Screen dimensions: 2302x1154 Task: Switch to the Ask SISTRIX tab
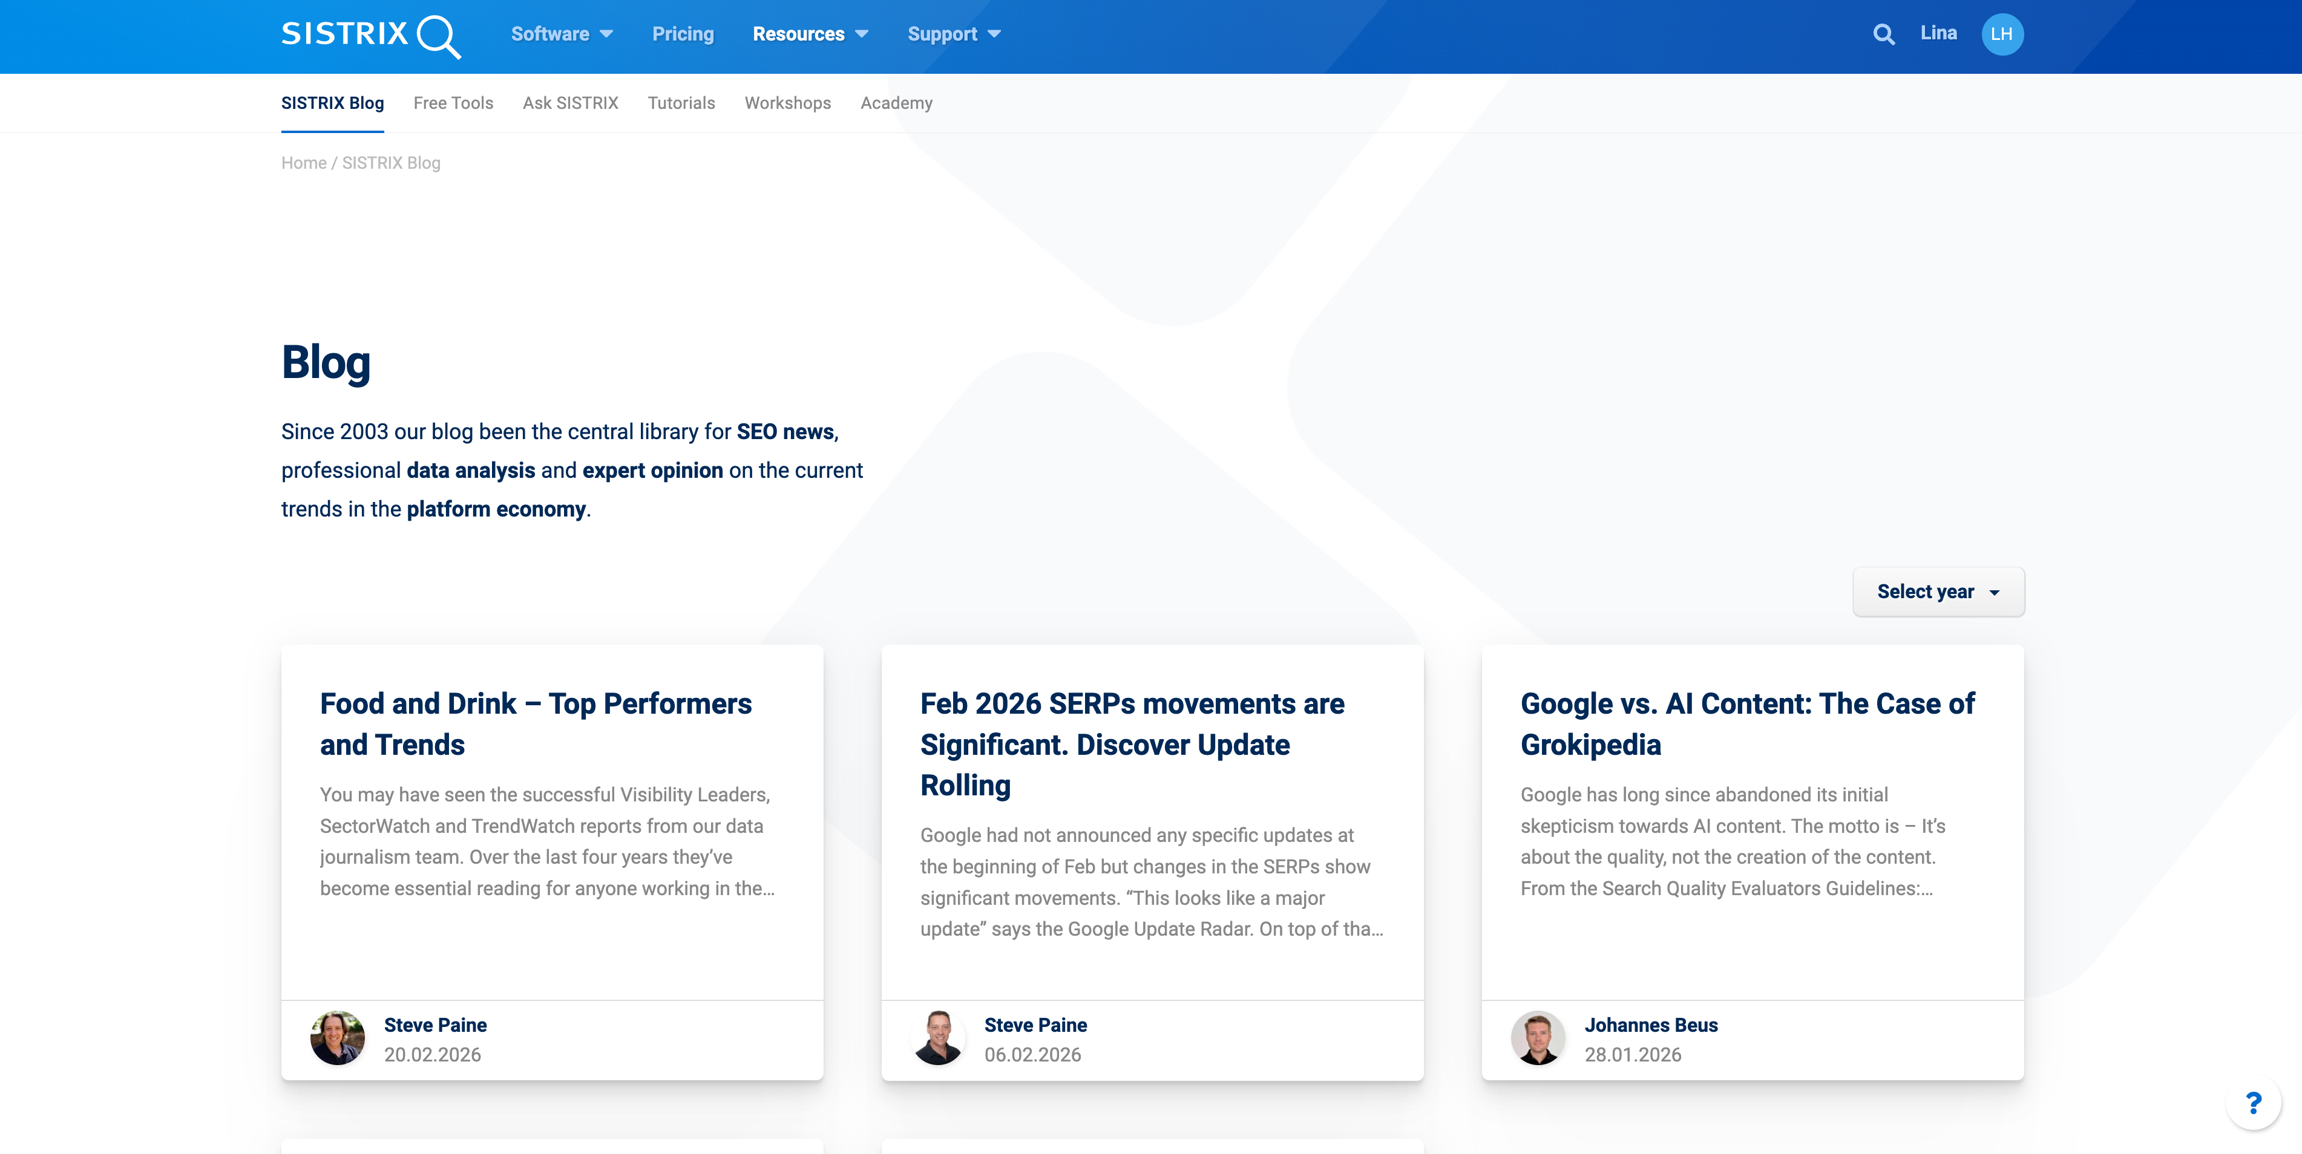[x=570, y=103]
